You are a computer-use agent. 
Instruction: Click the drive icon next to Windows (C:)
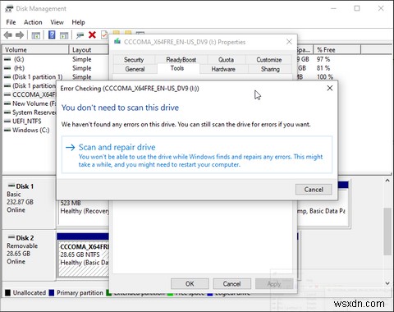[x=7, y=130]
